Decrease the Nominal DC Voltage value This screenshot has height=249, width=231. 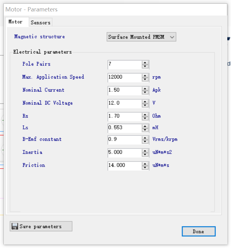point(145,105)
